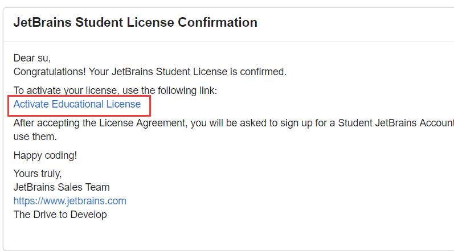Click the word "Congratulations!"
This screenshot has height=251, width=454.
(48, 72)
